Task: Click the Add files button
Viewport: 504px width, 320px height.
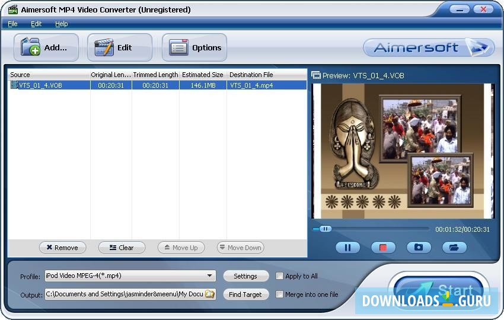Action: pos(46,47)
